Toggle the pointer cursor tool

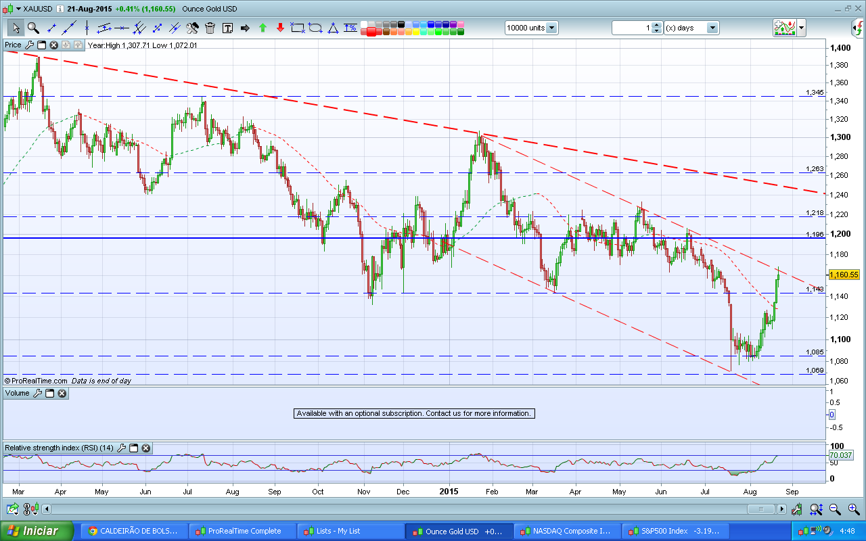(16, 28)
